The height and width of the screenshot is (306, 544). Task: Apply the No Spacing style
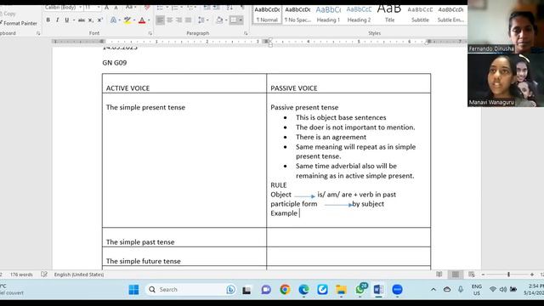point(297,14)
